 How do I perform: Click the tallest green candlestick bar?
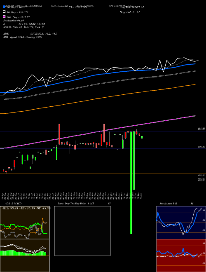point(131,183)
